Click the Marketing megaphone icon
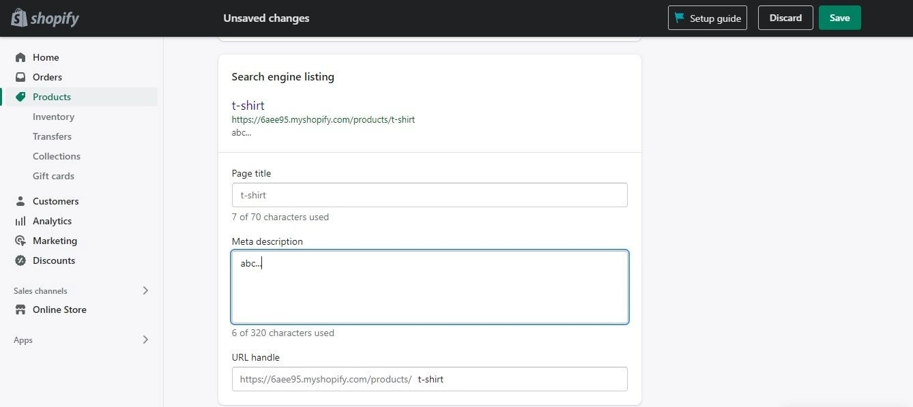This screenshot has width=913, height=407. (21, 241)
